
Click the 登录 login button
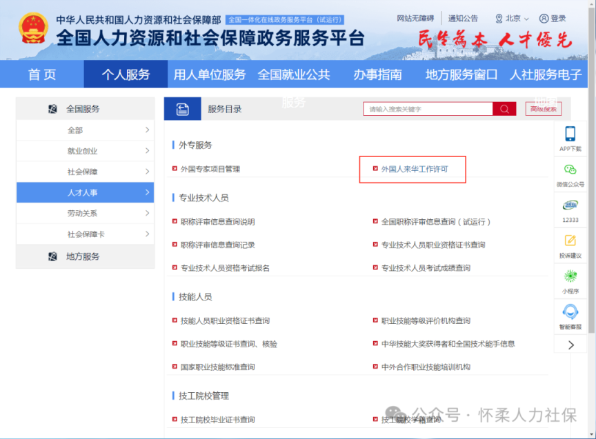[x=553, y=19]
